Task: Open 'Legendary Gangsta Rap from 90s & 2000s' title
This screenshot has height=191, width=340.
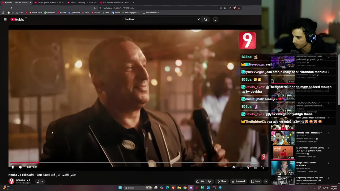Action: click(x=310, y=179)
